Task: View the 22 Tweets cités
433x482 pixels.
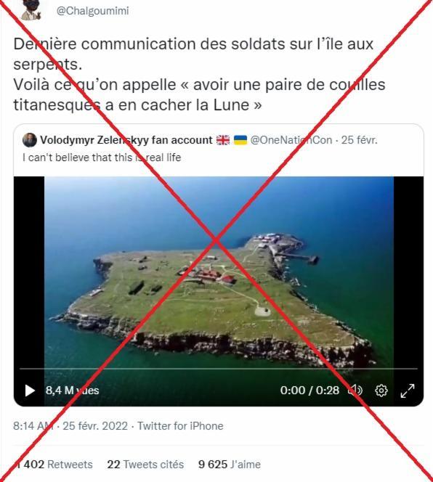Action: [145, 464]
